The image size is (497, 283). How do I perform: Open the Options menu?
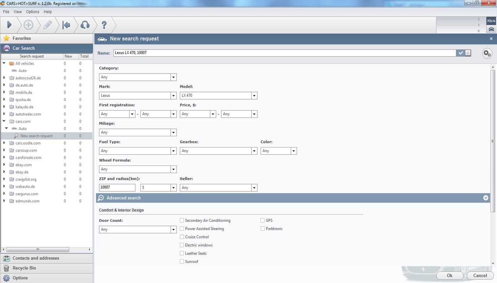point(32,12)
